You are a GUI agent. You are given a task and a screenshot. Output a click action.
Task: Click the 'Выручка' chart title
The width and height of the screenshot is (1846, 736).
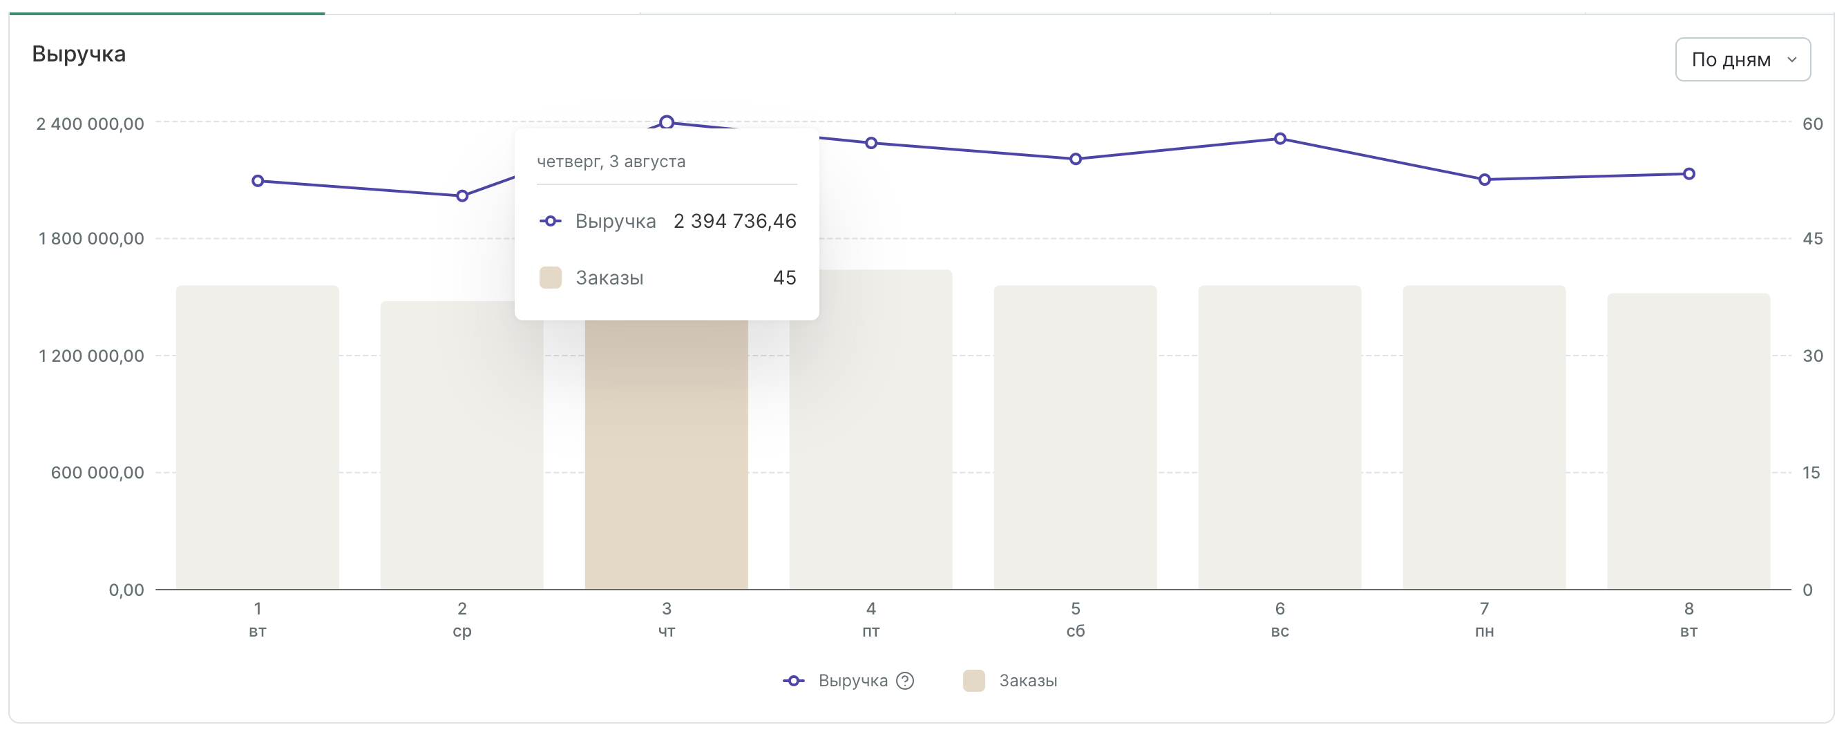tap(79, 55)
